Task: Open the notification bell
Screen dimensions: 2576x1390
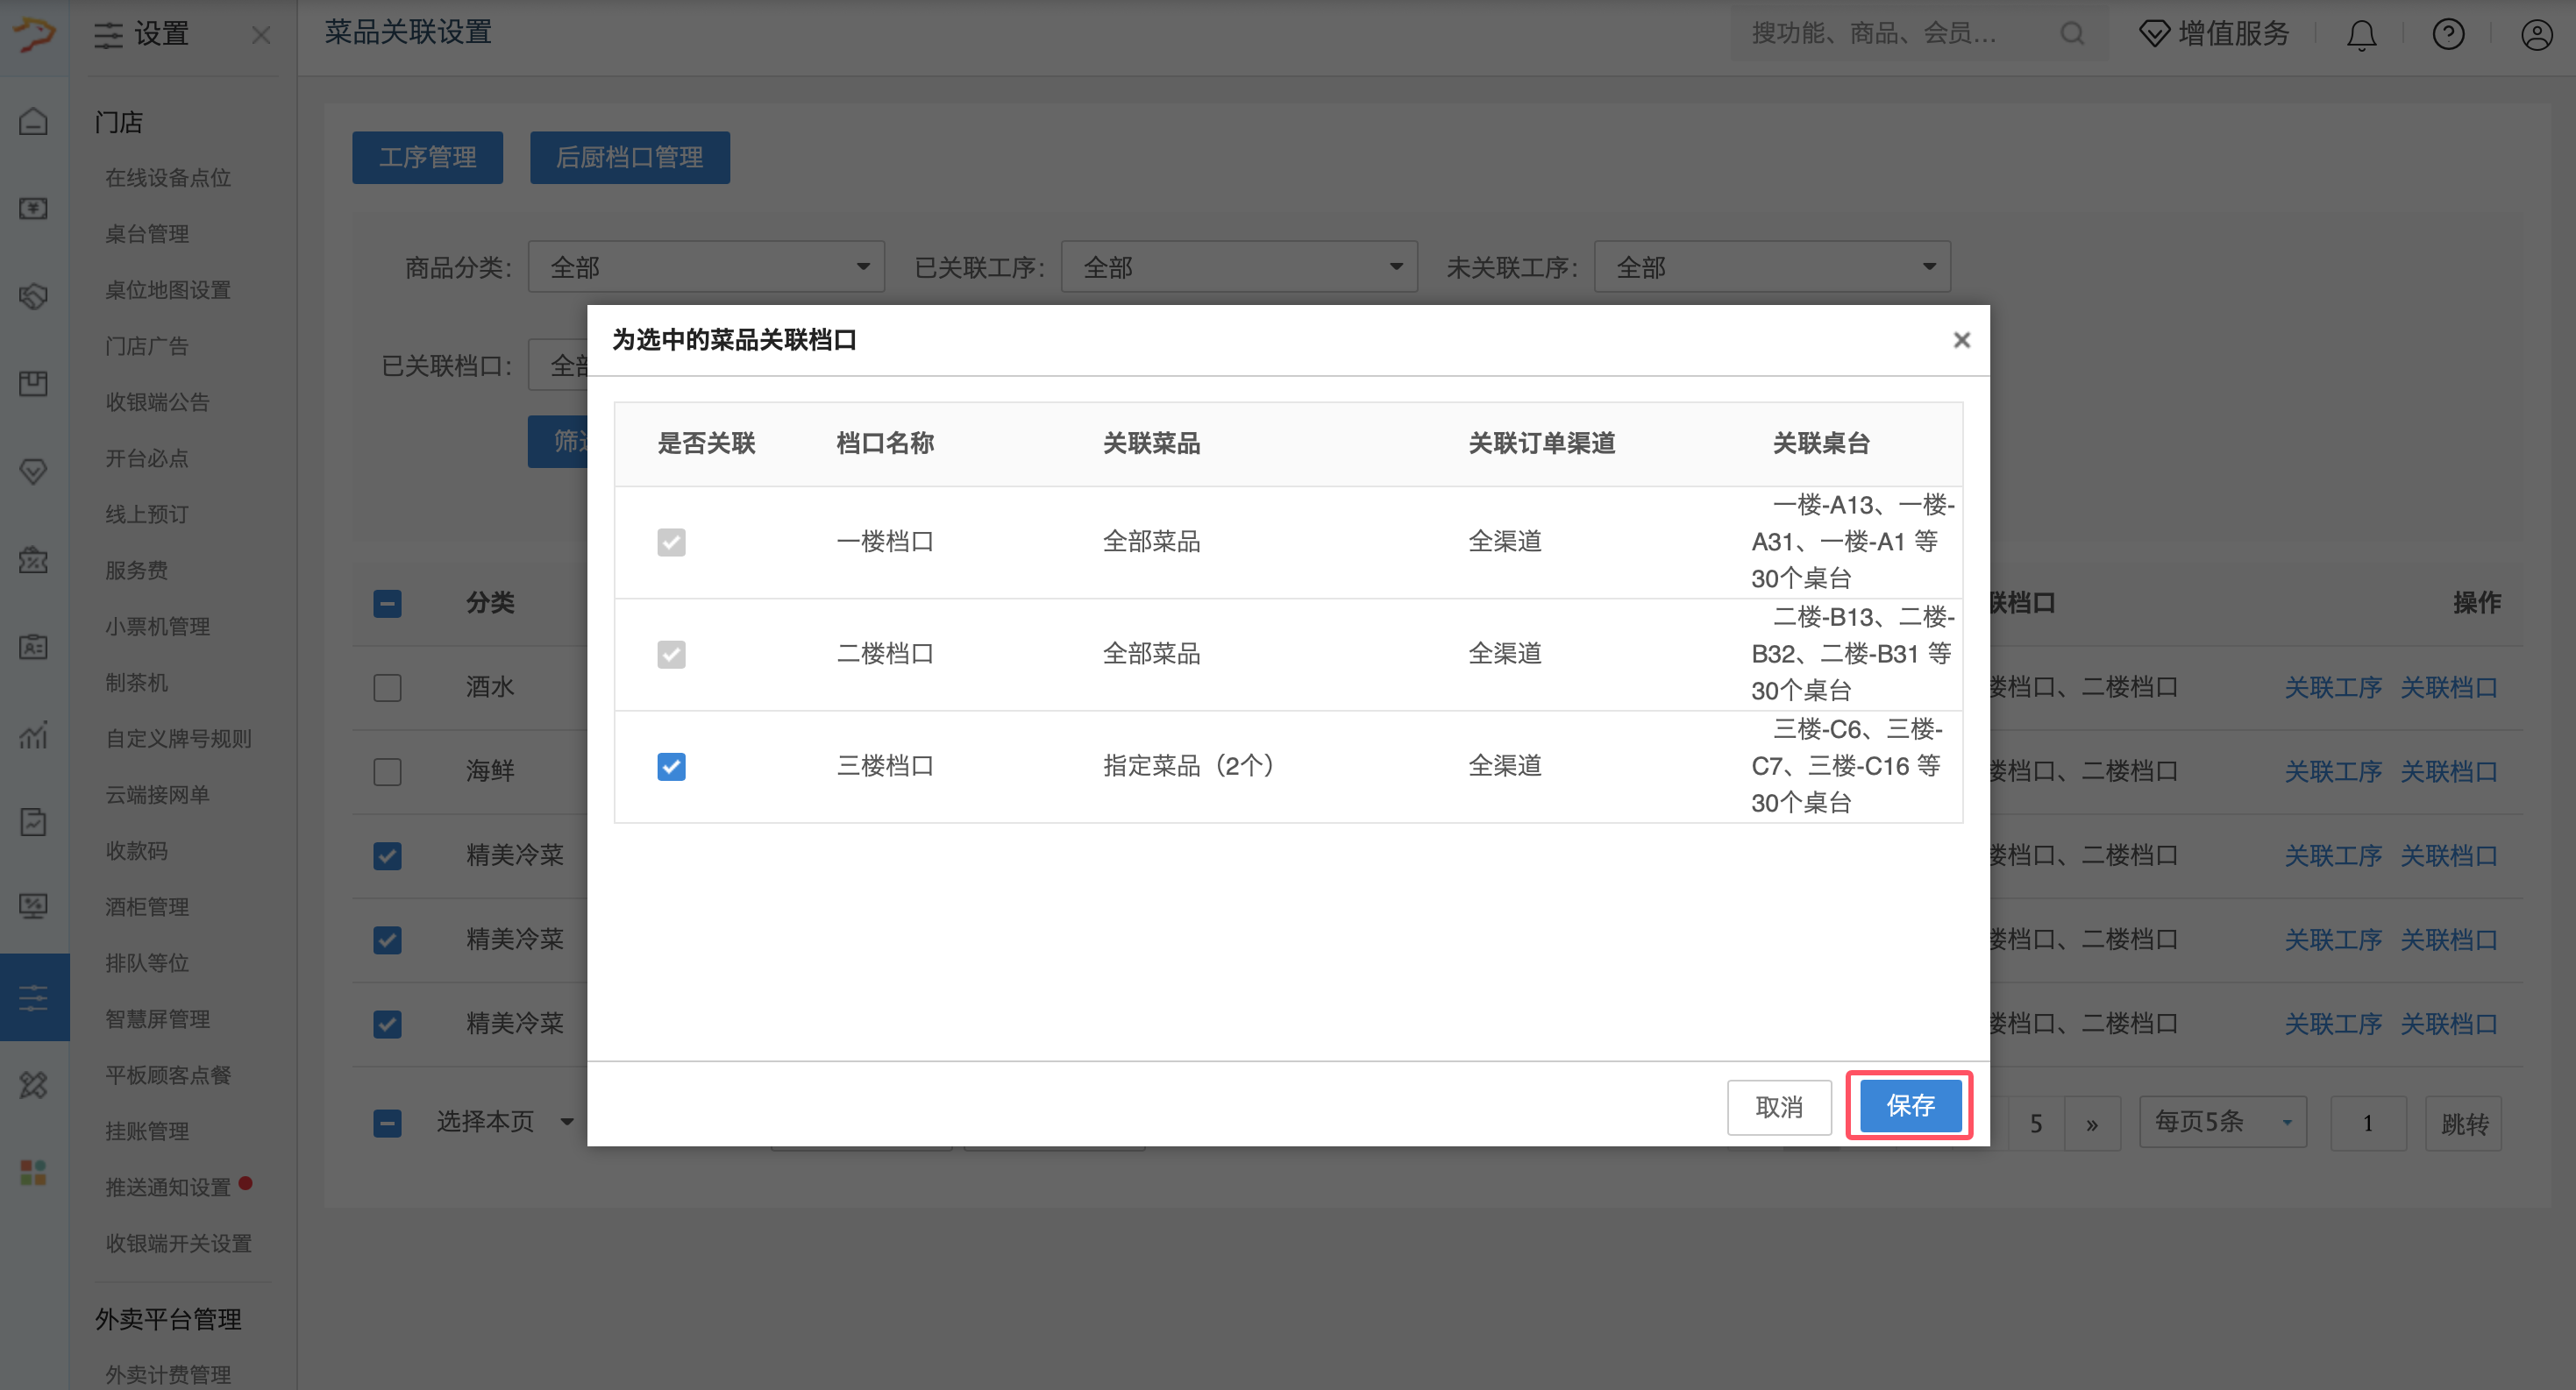Action: click(x=2361, y=35)
